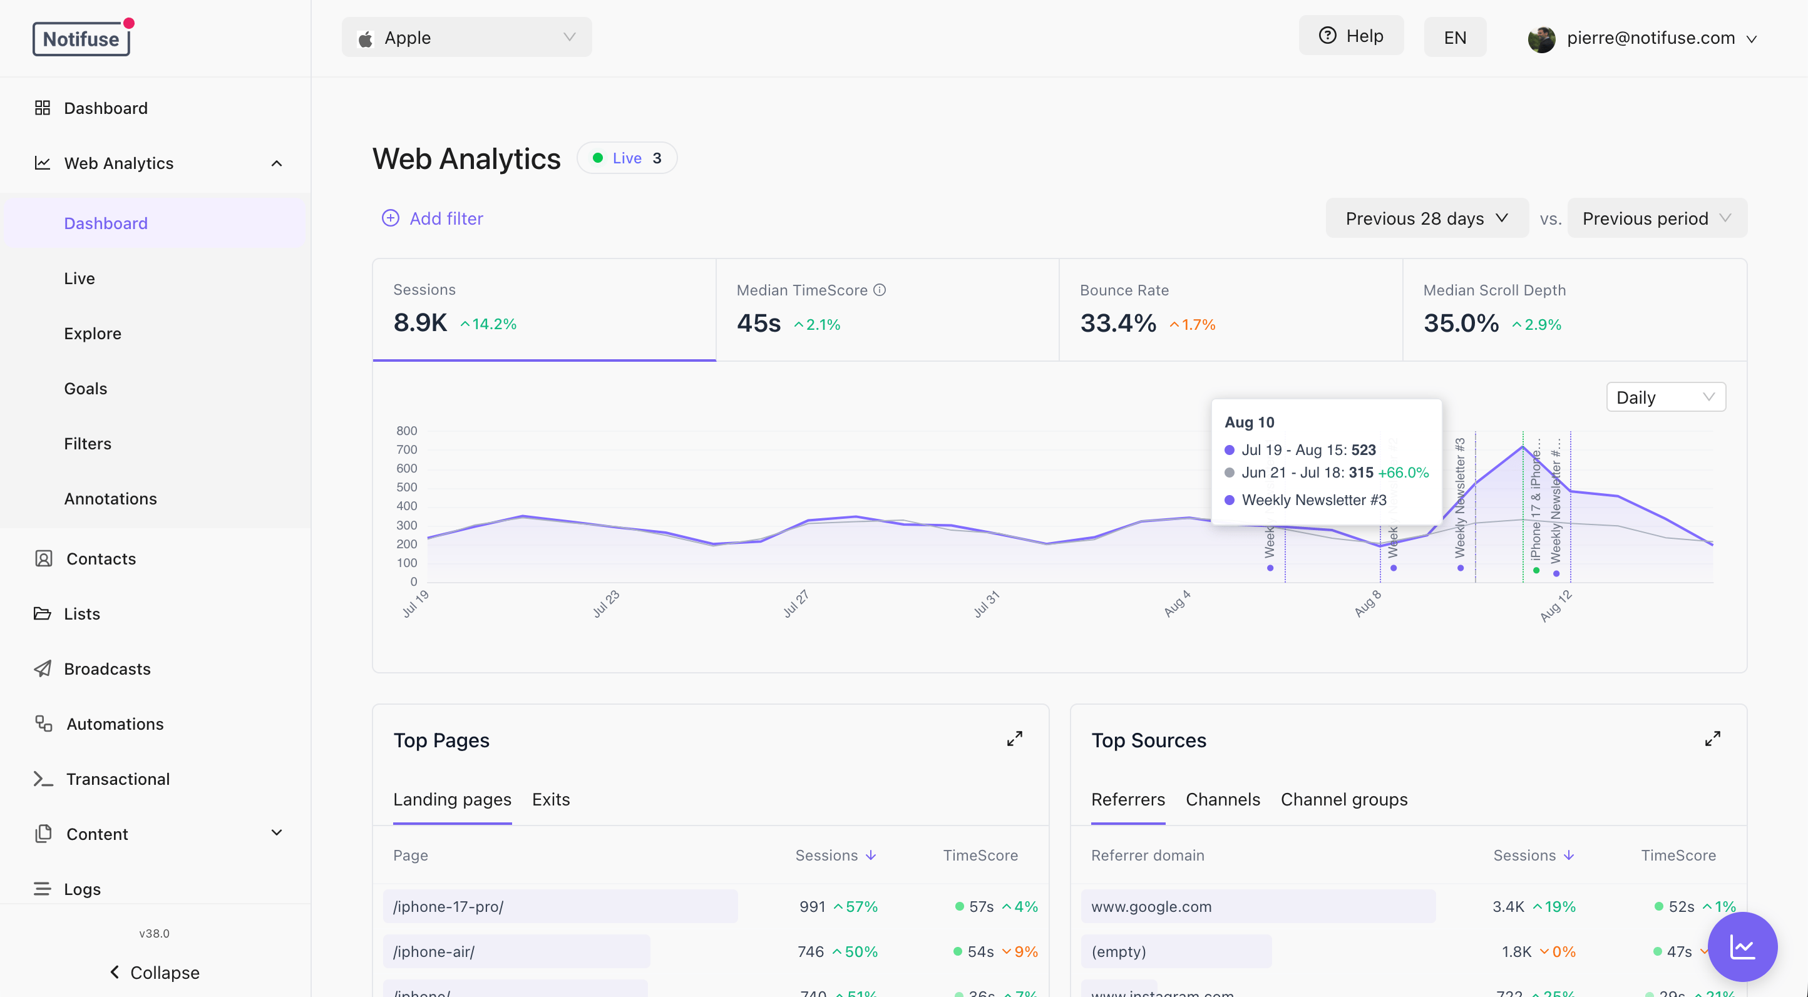The width and height of the screenshot is (1808, 997).
Task: Click the Lists folder icon
Action: [42, 613]
